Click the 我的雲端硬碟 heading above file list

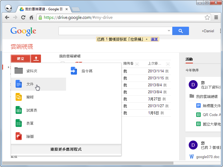point(70,56)
